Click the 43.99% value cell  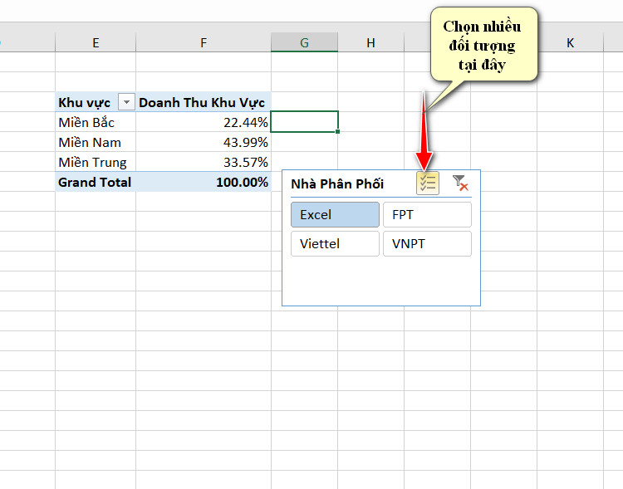(204, 142)
